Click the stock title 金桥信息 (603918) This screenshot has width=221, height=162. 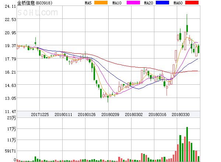35,3
